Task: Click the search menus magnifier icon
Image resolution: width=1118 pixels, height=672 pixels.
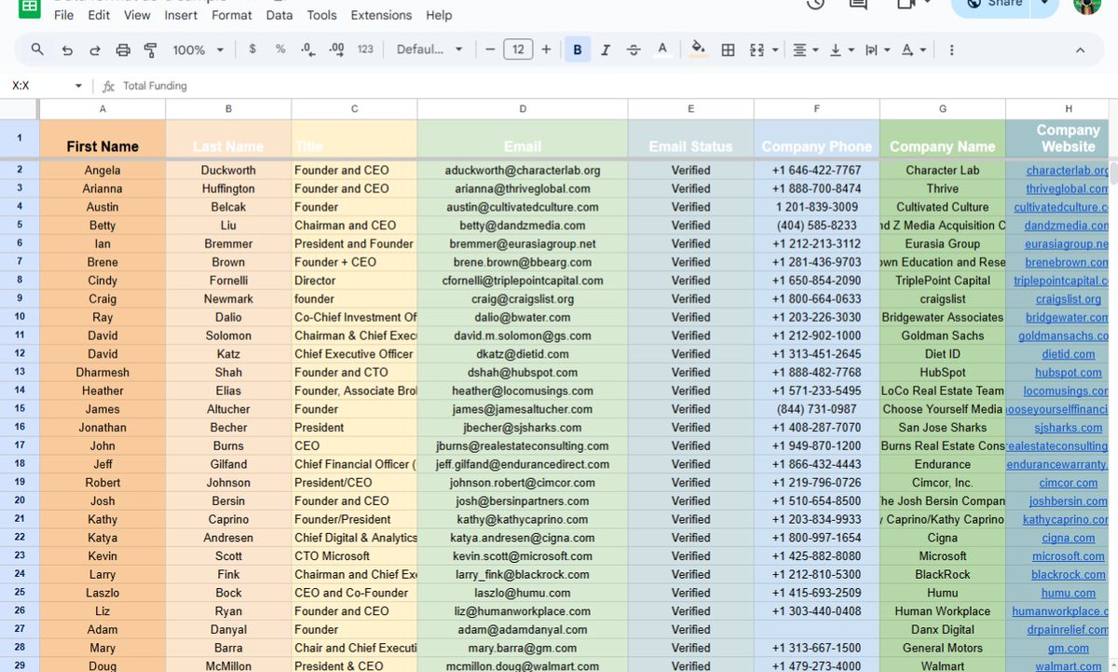Action: [x=37, y=49]
